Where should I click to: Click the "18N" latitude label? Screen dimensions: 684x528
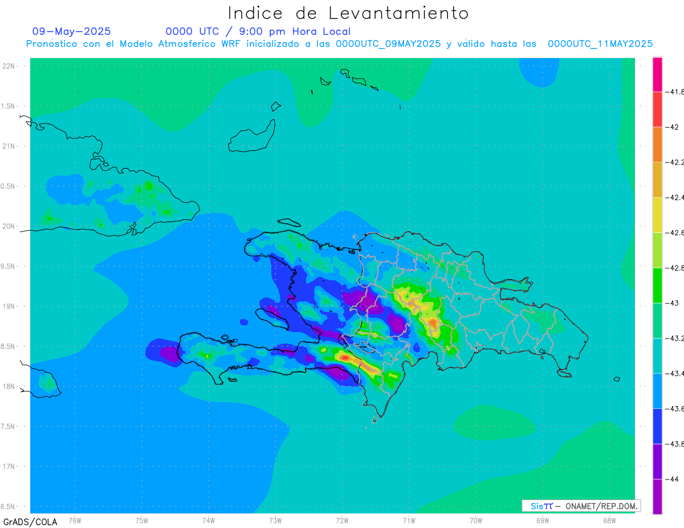click(x=10, y=386)
